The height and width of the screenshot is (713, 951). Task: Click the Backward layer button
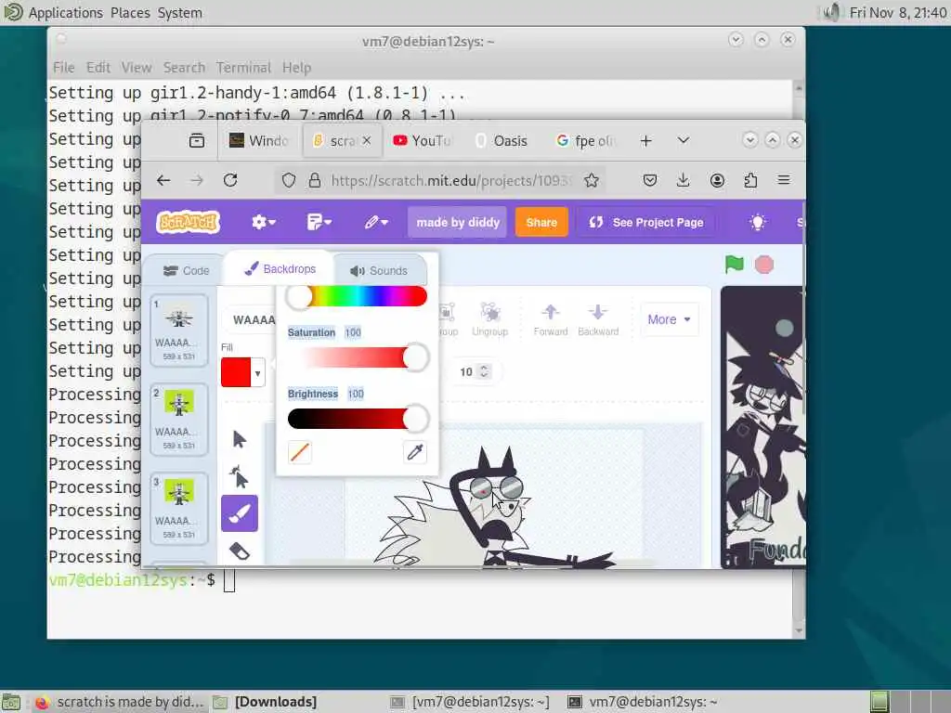pyautogui.click(x=598, y=319)
